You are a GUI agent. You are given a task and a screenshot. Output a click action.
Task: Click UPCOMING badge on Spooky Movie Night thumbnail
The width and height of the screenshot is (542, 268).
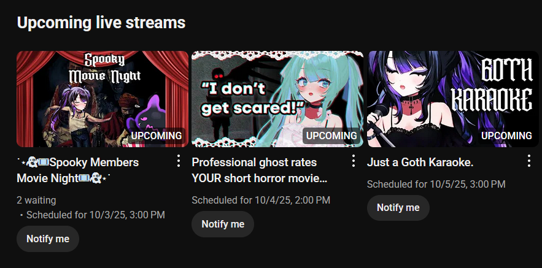[157, 136]
